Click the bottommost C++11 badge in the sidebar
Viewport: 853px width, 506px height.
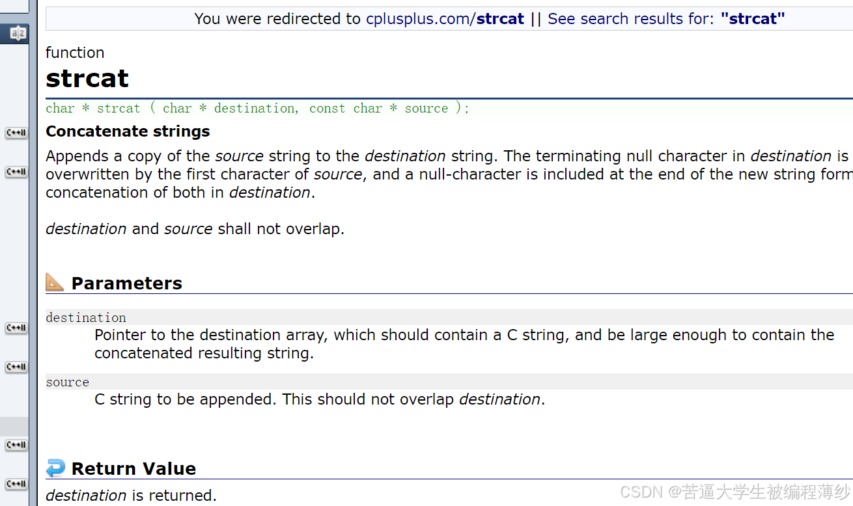(16, 484)
